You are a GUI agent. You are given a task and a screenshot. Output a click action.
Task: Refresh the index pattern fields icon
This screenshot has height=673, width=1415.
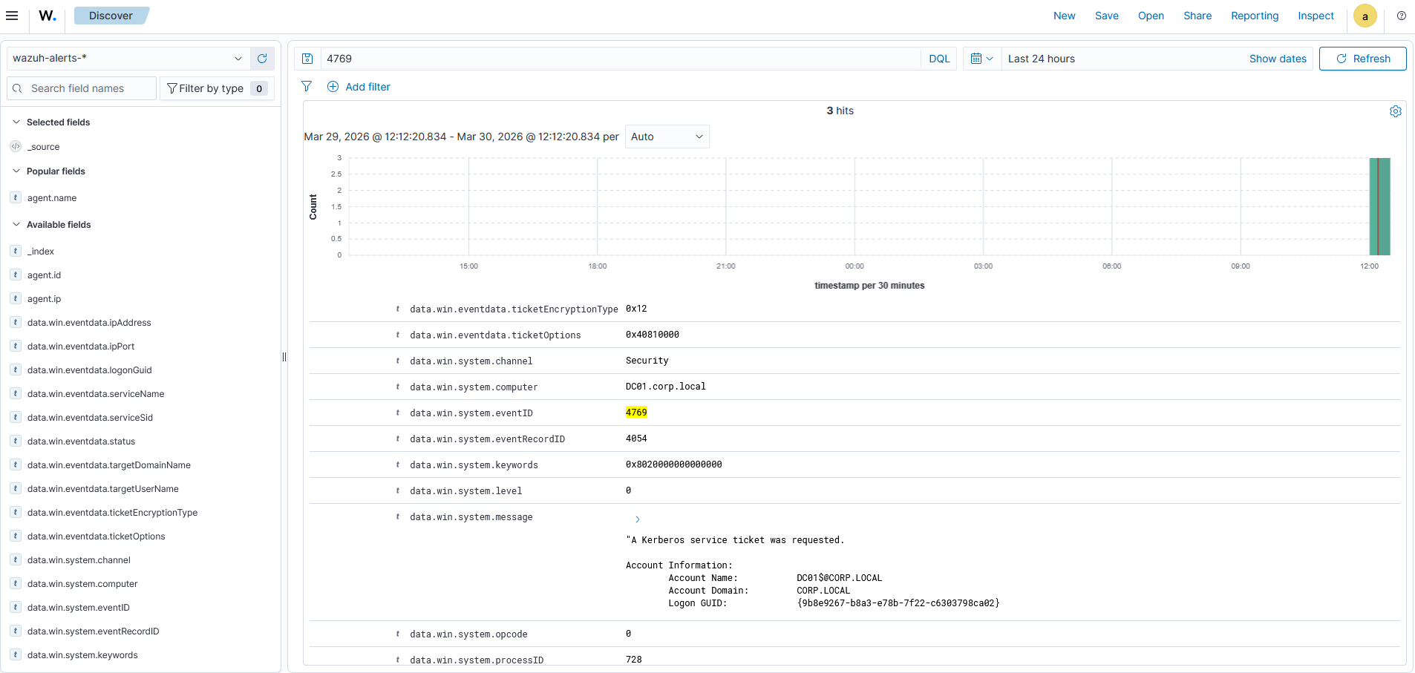[262, 59]
